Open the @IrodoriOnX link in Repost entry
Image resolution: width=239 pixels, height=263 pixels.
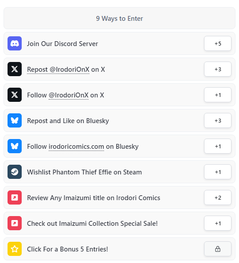[69, 70]
